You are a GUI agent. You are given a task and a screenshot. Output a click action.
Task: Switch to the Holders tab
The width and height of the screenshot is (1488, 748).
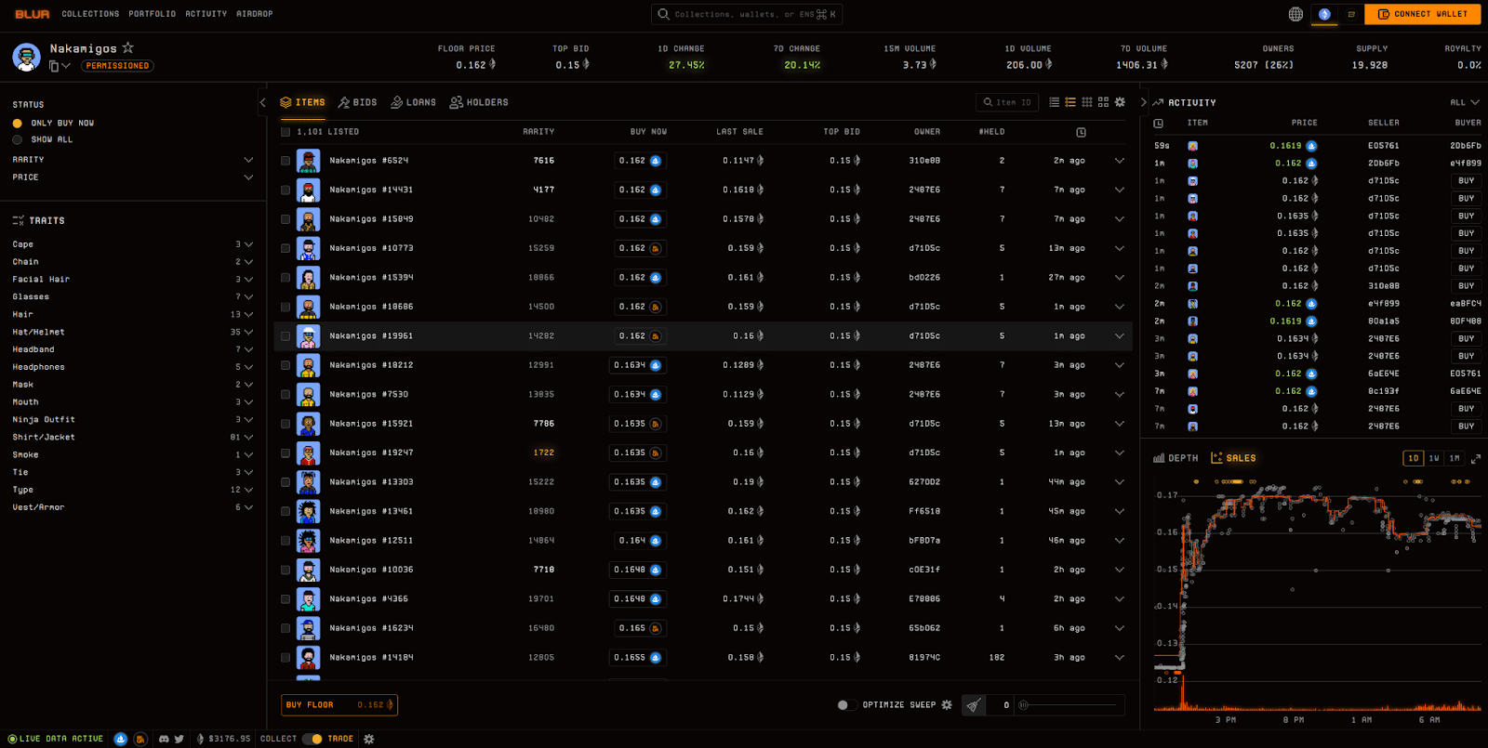[x=479, y=102]
